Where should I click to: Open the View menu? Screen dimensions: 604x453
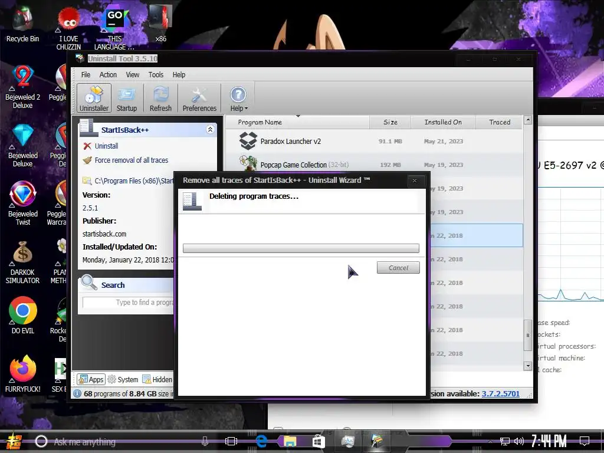[133, 75]
